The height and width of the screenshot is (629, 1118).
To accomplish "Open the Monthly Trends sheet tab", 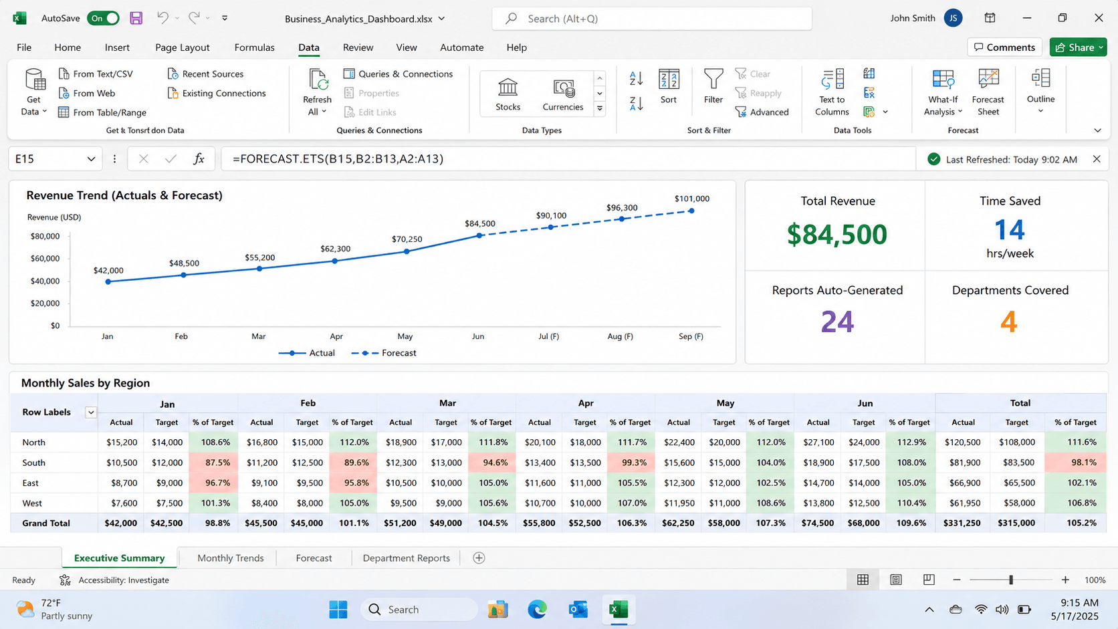I will point(231,558).
